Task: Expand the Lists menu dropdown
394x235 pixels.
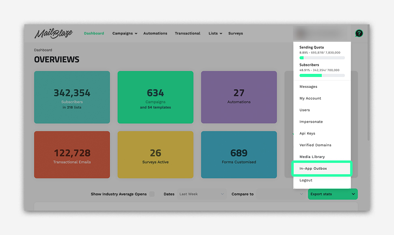Action: click(x=215, y=34)
